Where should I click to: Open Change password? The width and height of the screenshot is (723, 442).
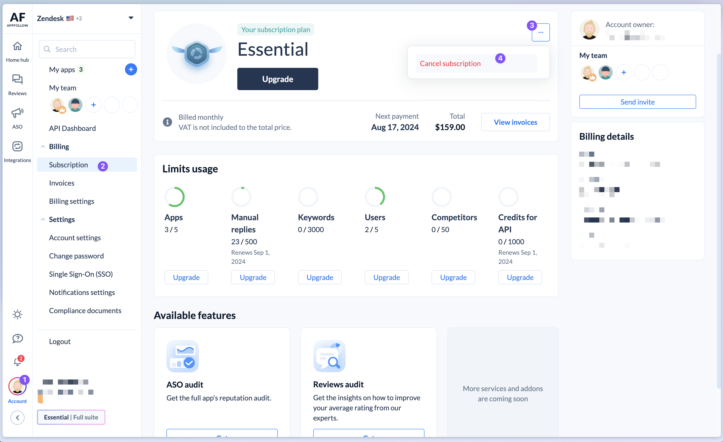tap(76, 256)
